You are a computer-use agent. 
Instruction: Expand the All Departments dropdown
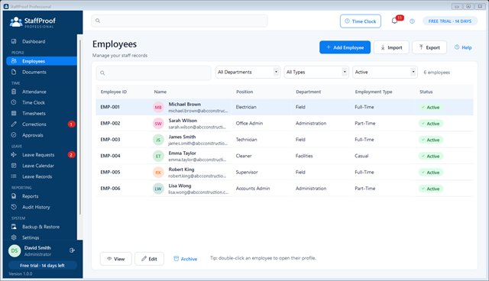pos(248,72)
